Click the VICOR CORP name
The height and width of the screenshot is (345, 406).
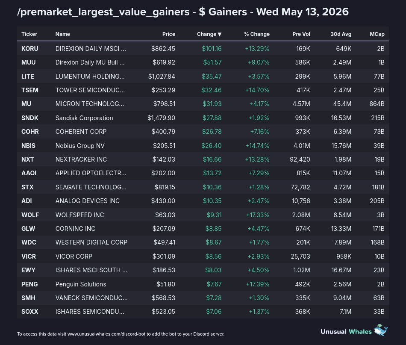(x=74, y=257)
